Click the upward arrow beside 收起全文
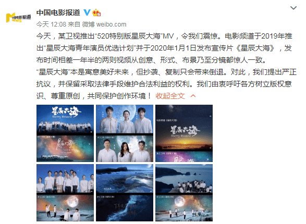The width and height of the screenshot is (306, 224). (193, 96)
